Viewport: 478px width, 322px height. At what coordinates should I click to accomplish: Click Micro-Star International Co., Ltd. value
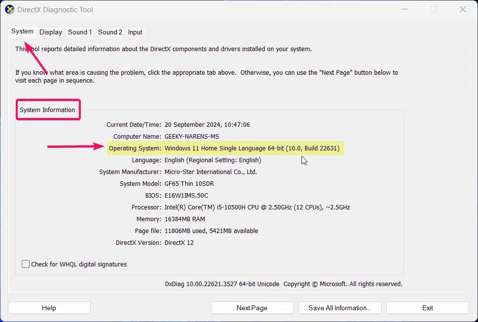(210, 172)
